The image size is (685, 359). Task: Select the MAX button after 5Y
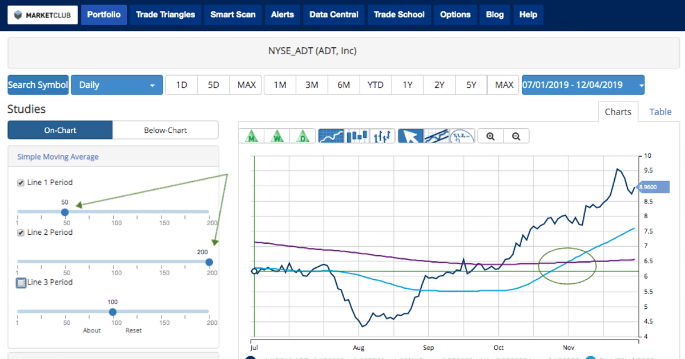(x=503, y=85)
